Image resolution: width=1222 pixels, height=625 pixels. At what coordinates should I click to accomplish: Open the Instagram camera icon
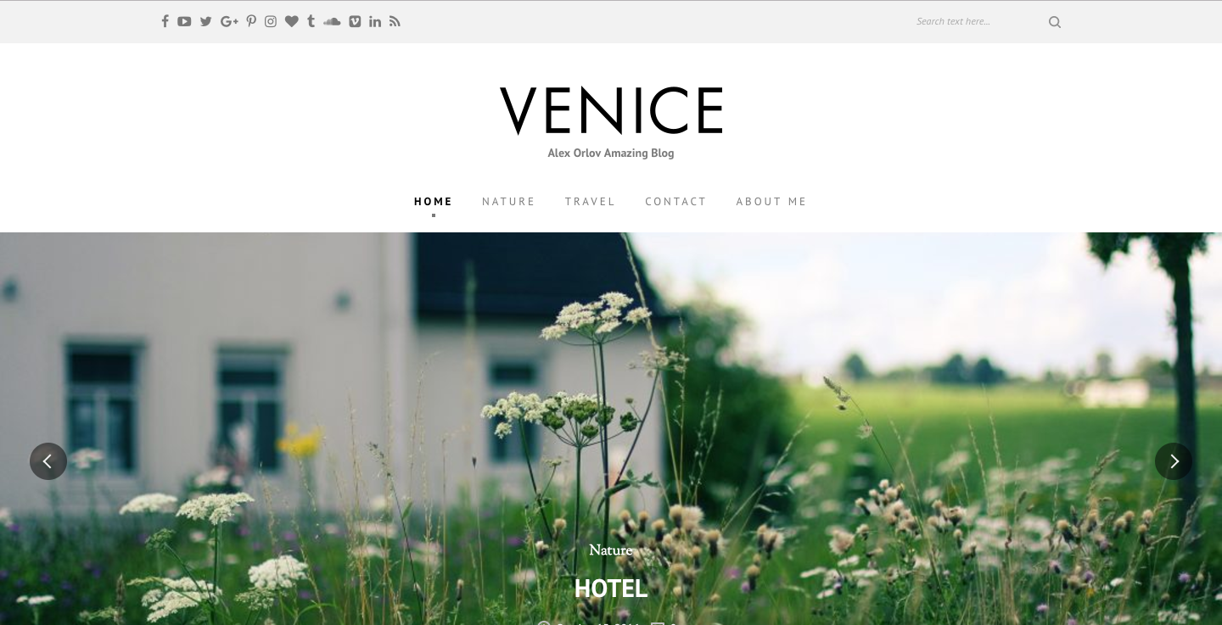(x=271, y=21)
